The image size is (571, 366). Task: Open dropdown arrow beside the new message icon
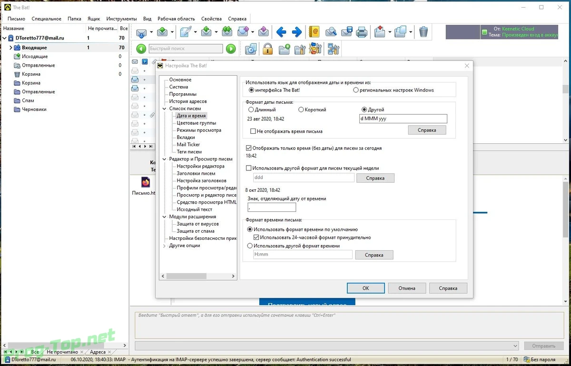[195, 32]
